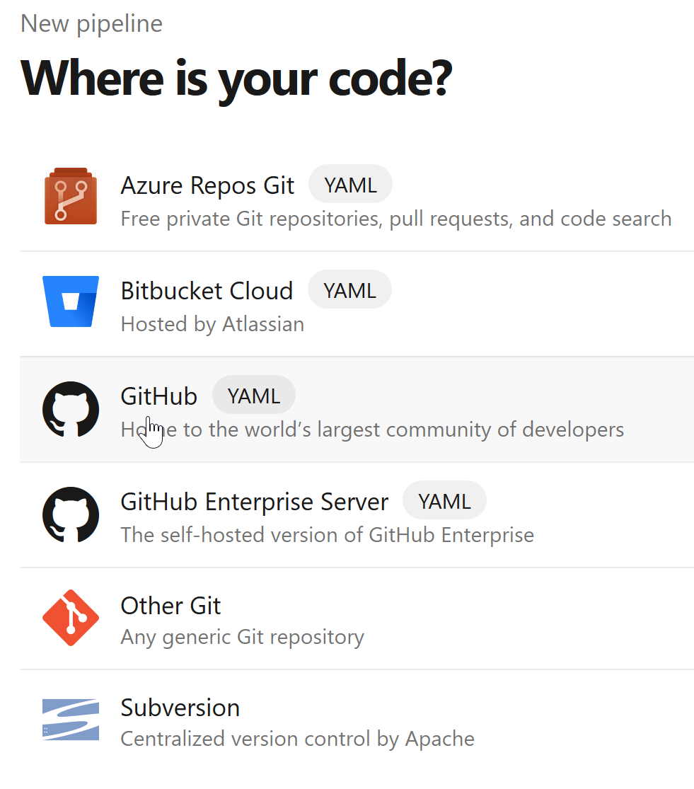
Task: Click the Hosted by Atlassian description text
Action: (212, 324)
